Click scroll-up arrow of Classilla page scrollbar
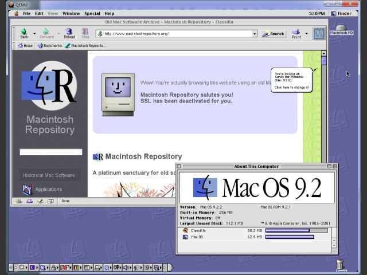The width and height of the screenshot is (367, 275). (323, 53)
